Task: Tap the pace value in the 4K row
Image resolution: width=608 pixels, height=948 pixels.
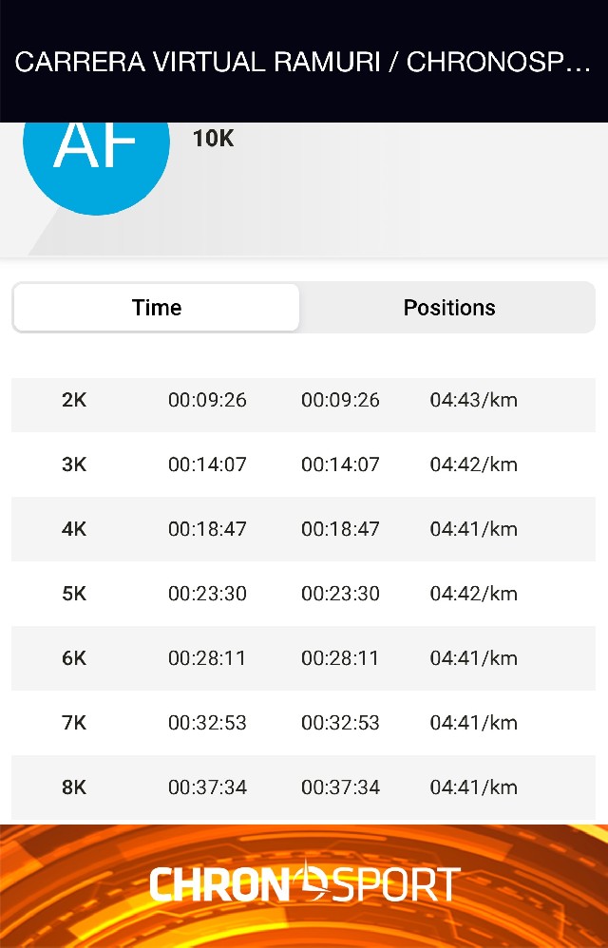Action: [473, 529]
